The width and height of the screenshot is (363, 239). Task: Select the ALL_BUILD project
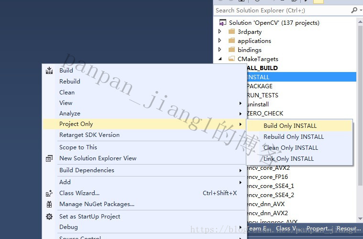click(x=262, y=68)
